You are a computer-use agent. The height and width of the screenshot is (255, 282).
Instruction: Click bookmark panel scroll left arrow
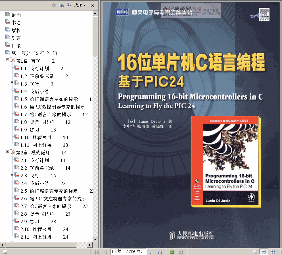click(x=2, y=245)
